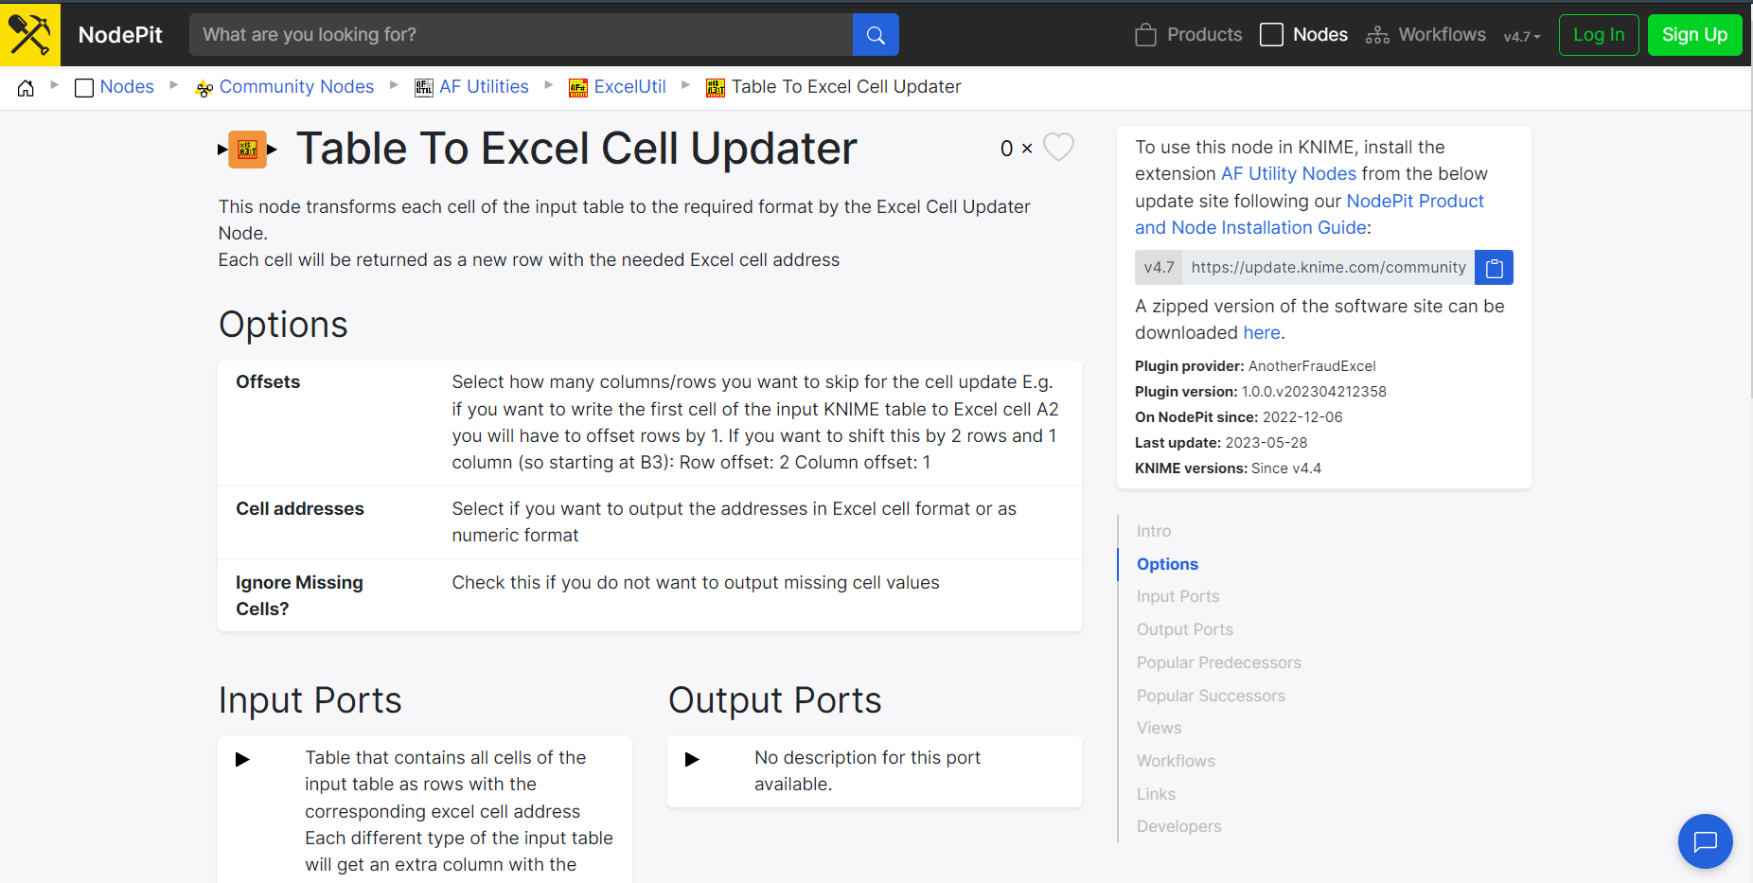
Task: Click the Nodes square icon in breadcrumb
Action: (84, 88)
